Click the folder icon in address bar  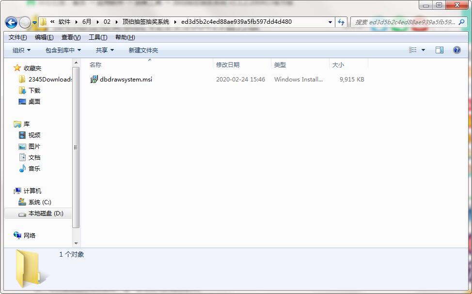pyautogui.click(x=43, y=22)
